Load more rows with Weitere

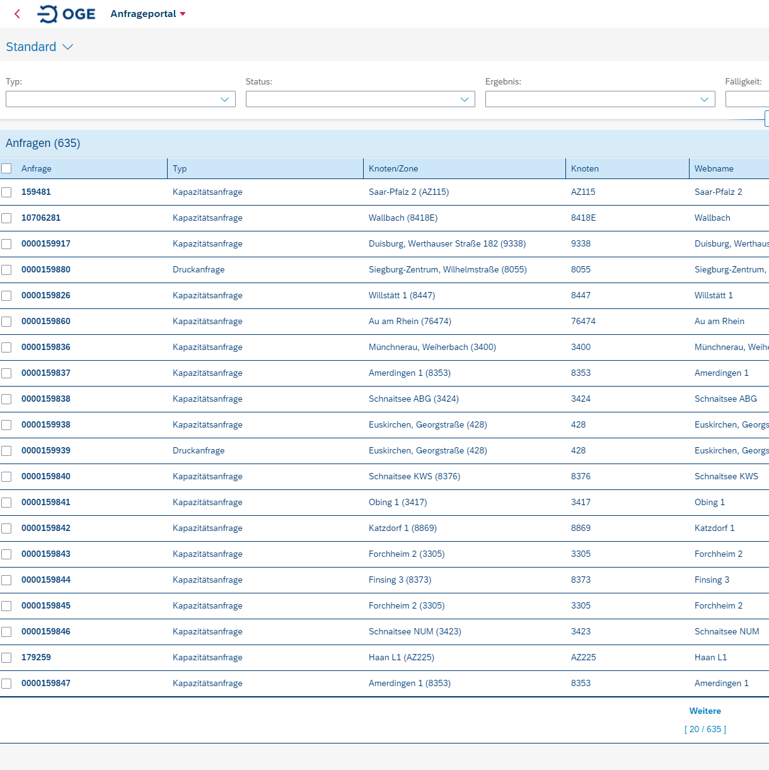(705, 711)
